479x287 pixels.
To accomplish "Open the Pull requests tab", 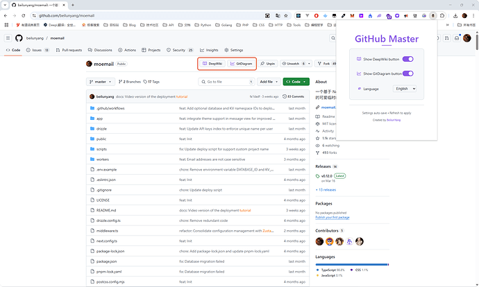I will click(69, 50).
